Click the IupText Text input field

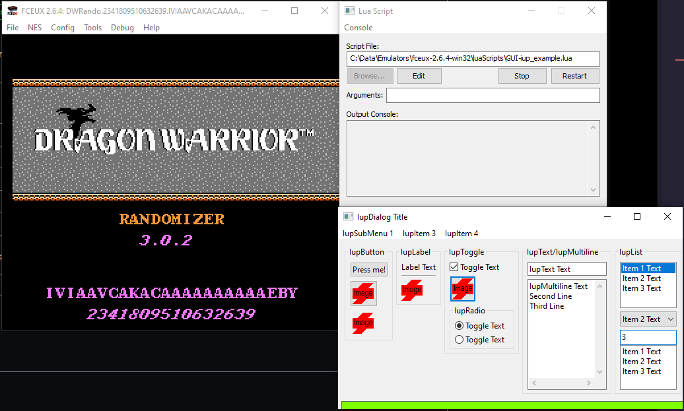[567, 269]
